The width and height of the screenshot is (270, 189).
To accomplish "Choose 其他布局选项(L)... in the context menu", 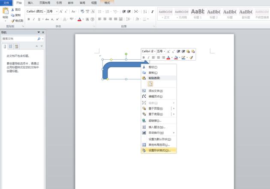I will point(159,145).
